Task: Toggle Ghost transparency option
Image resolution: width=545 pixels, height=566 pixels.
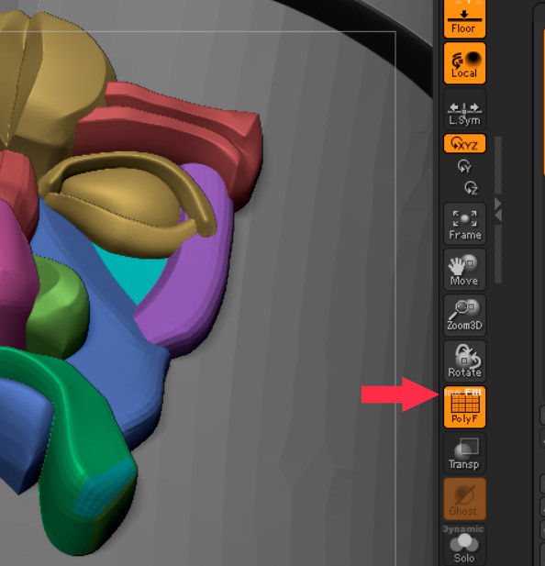Action: coord(464,499)
